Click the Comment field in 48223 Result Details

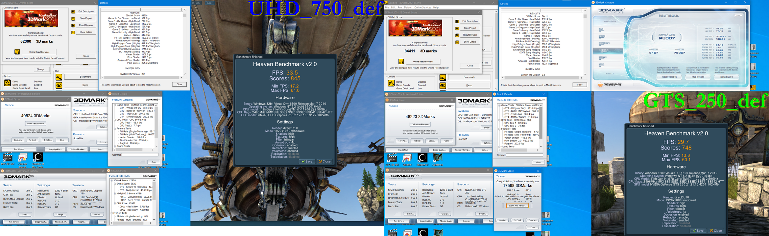pyautogui.click(x=524, y=155)
